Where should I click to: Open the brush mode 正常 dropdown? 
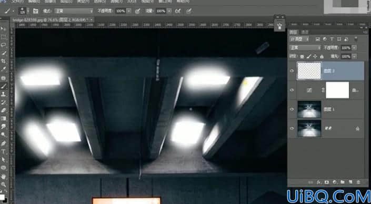74,11
